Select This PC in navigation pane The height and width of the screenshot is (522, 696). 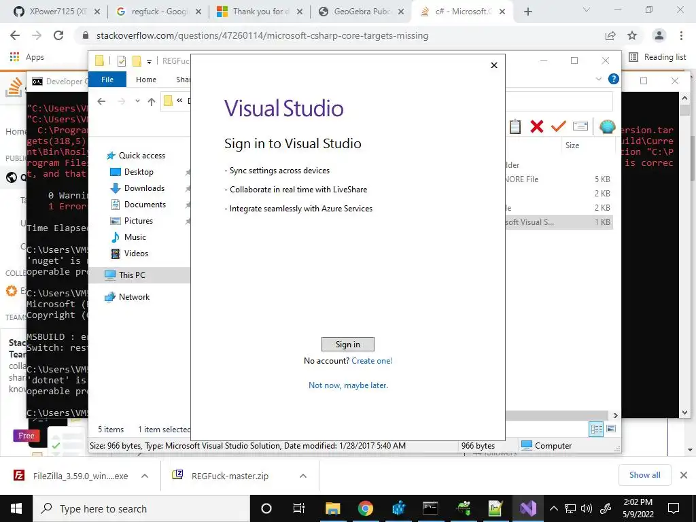tap(132, 275)
